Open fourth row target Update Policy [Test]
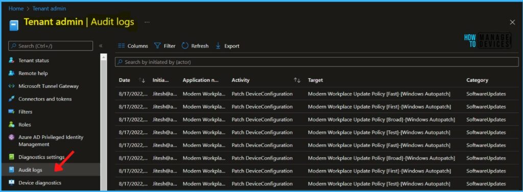Viewport: 523px width, 192px height. pyautogui.click(x=379, y=132)
